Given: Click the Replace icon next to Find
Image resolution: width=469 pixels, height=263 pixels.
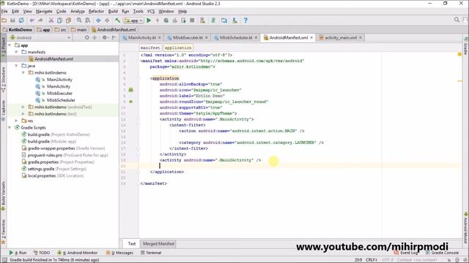Looking at the screenshot, I should [88, 20].
